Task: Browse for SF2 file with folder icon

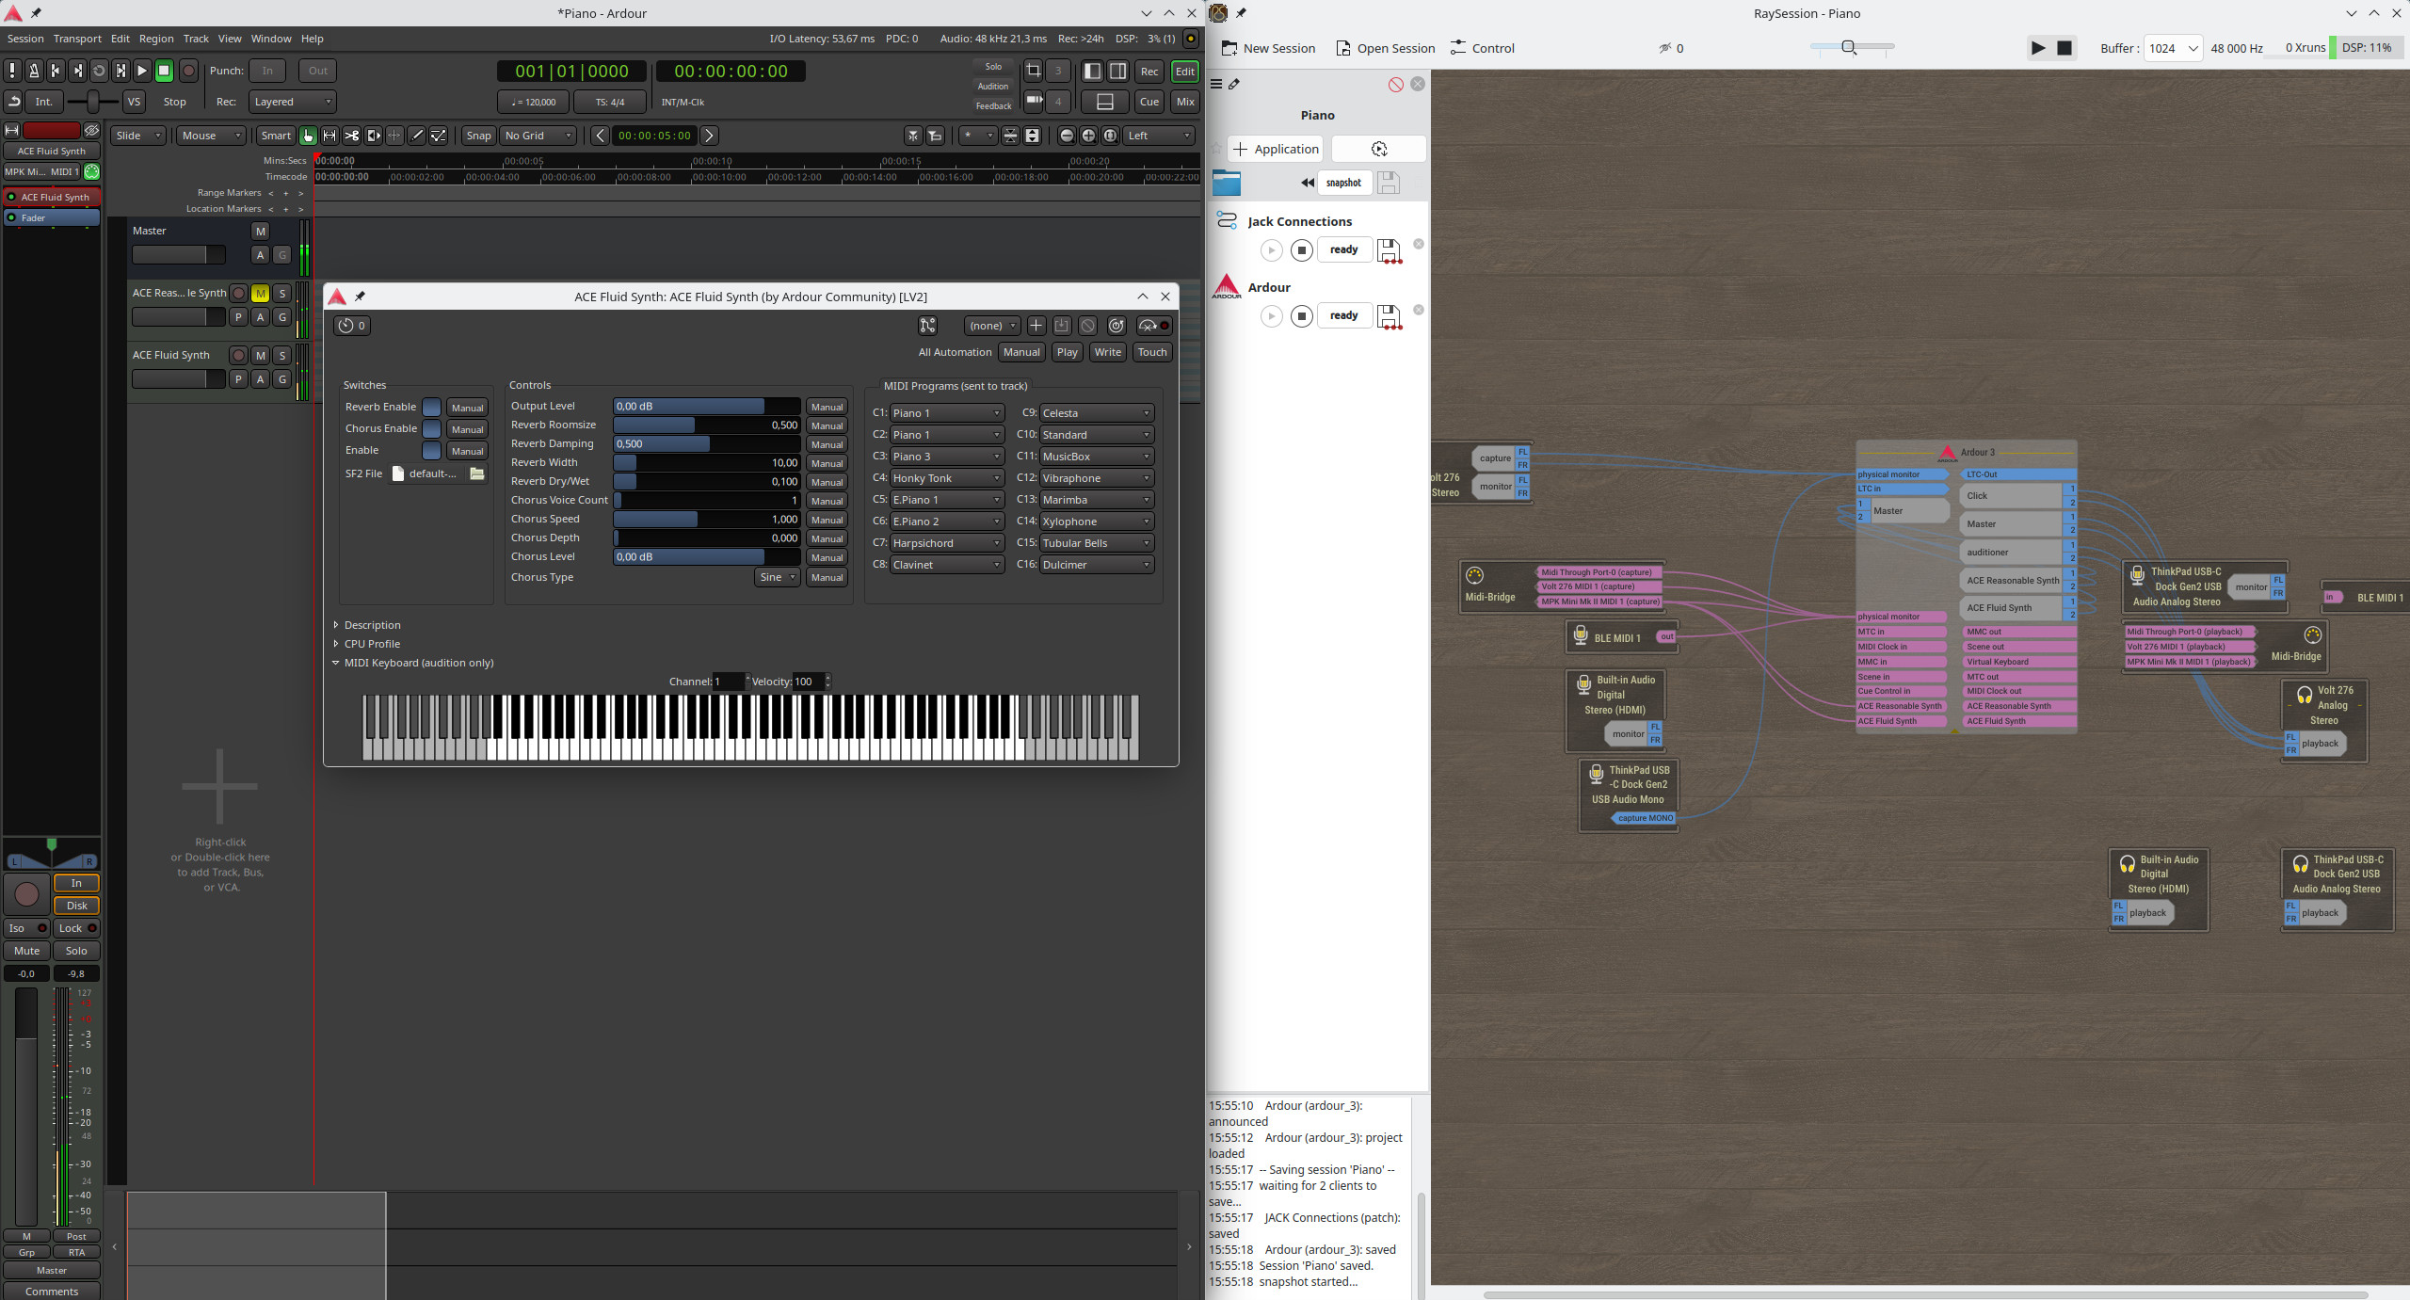Action: [477, 473]
